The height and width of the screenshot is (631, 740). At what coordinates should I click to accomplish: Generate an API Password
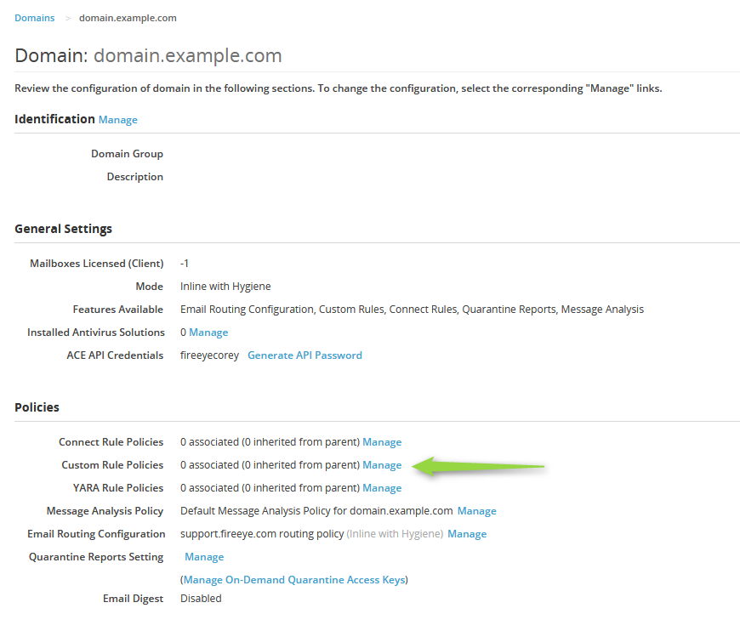pyautogui.click(x=305, y=355)
